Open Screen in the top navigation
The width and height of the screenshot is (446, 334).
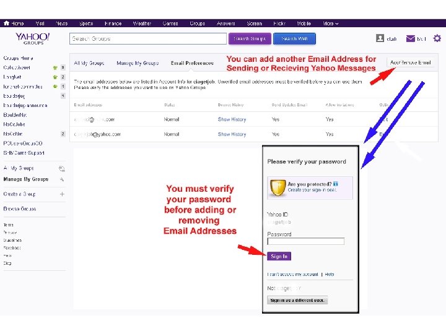[255, 24]
